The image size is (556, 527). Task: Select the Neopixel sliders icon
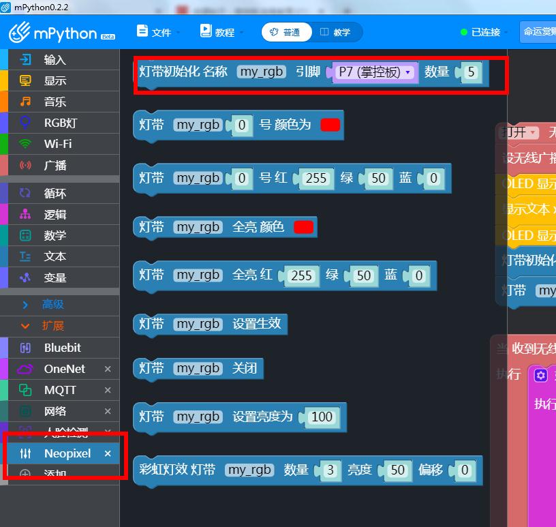25,453
